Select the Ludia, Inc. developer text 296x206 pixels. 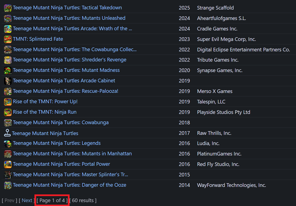tap(208, 144)
